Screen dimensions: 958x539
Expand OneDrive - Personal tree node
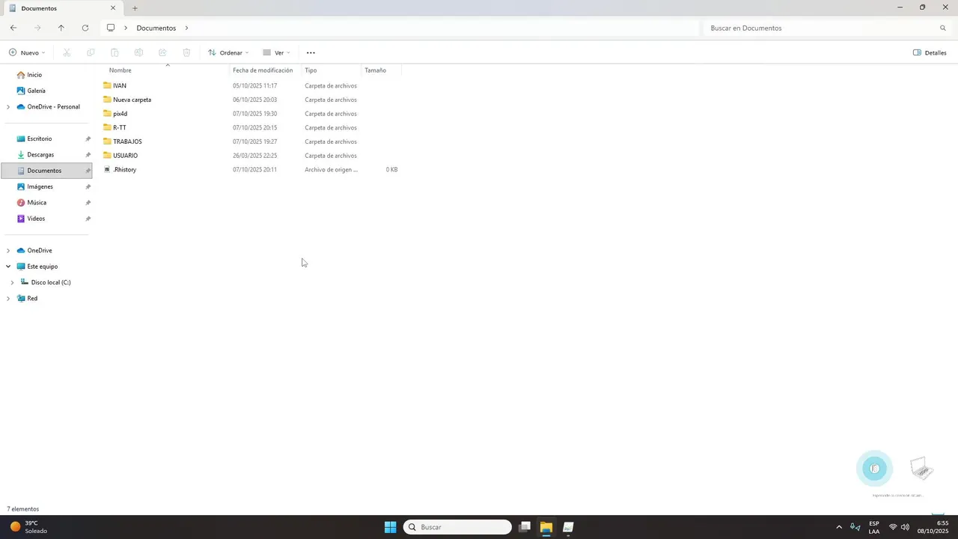(8, 107)
